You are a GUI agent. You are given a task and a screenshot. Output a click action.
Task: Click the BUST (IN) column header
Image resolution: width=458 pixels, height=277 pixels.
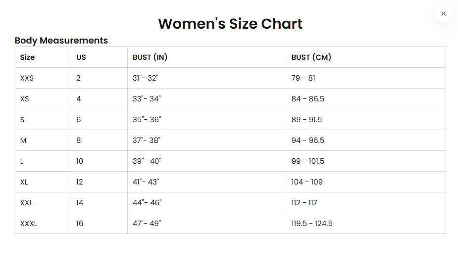point(150,57)
